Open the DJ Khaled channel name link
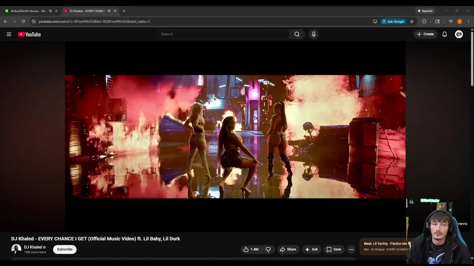474x266 pixels. click(x=33, y=247)
